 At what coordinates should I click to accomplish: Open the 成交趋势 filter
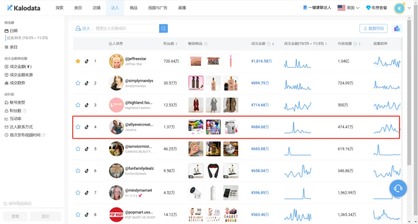pyautogui.click(x=15, y=83)
